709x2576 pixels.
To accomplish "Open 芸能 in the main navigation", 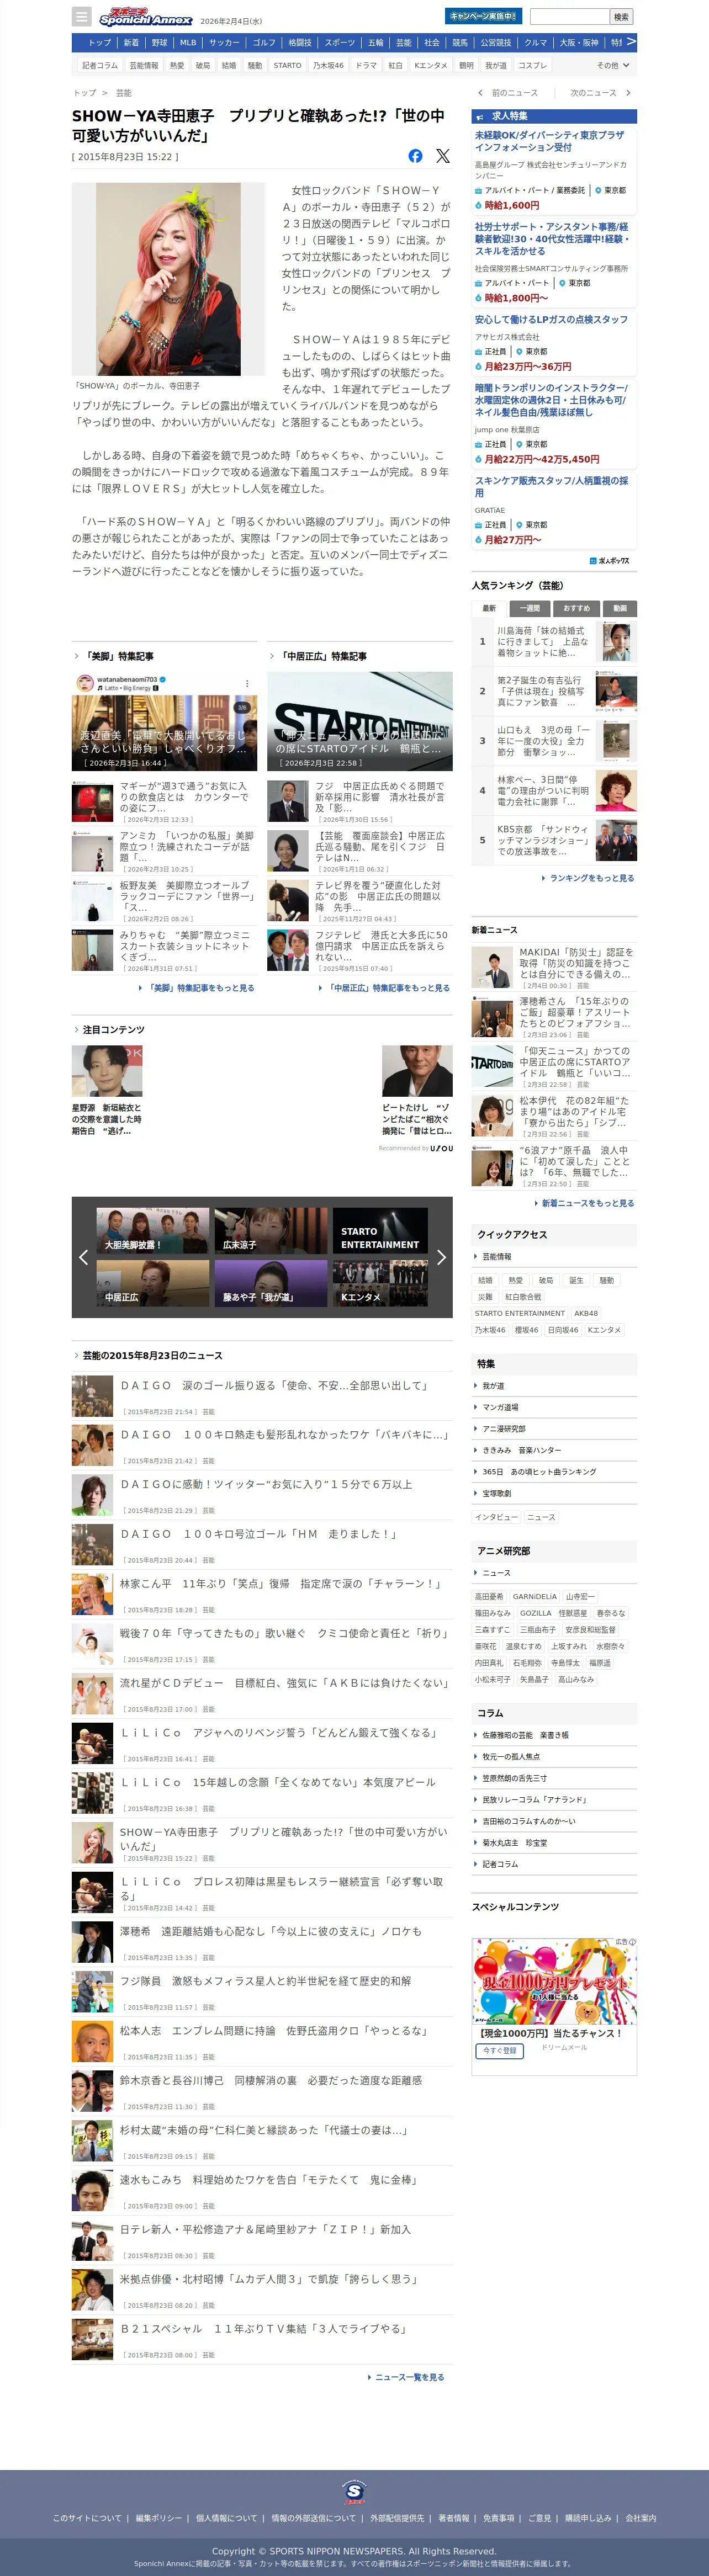I will pyautogui.click(x=403, y=43).
